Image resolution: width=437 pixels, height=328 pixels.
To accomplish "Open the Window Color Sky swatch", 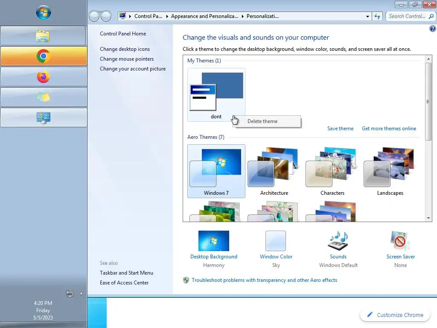I will 276,241.
